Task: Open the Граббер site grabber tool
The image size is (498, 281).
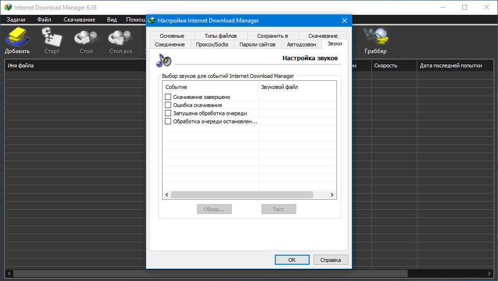Action: (376, 41)
